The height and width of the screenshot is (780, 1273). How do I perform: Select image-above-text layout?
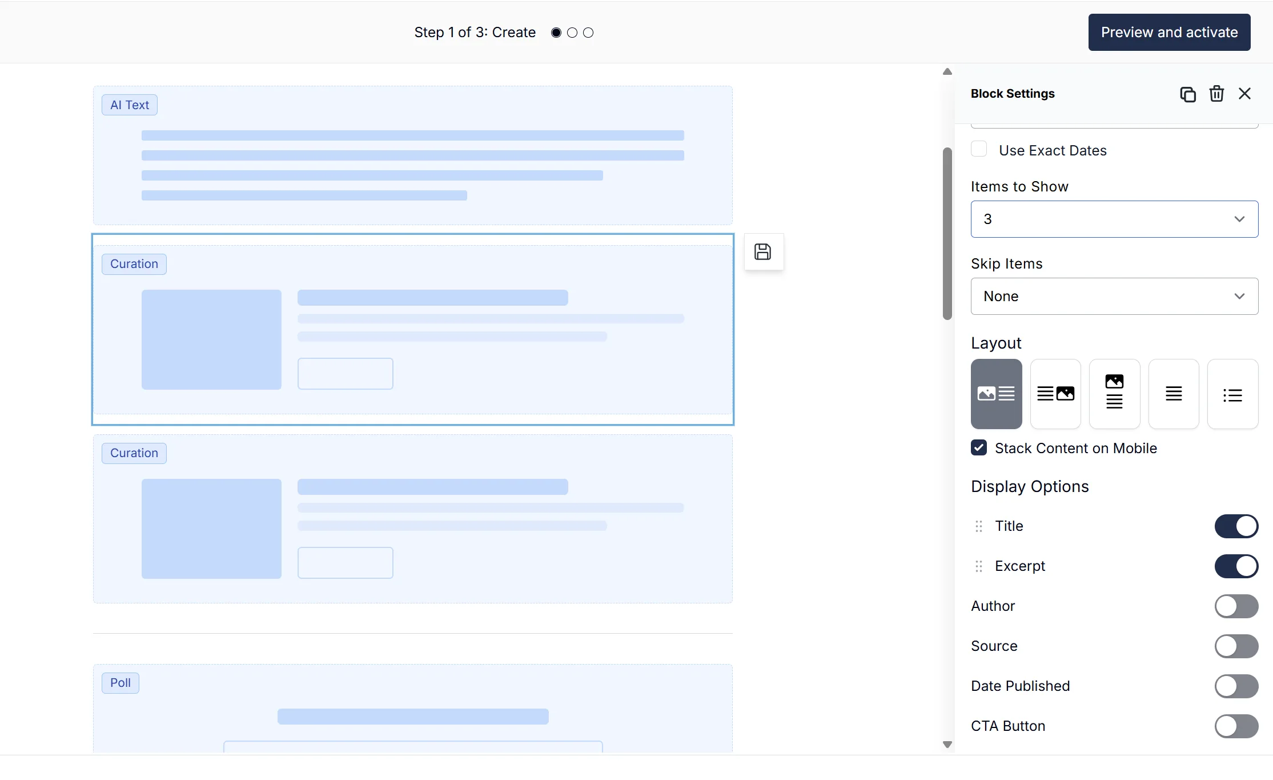click(x=1114, y=394)
